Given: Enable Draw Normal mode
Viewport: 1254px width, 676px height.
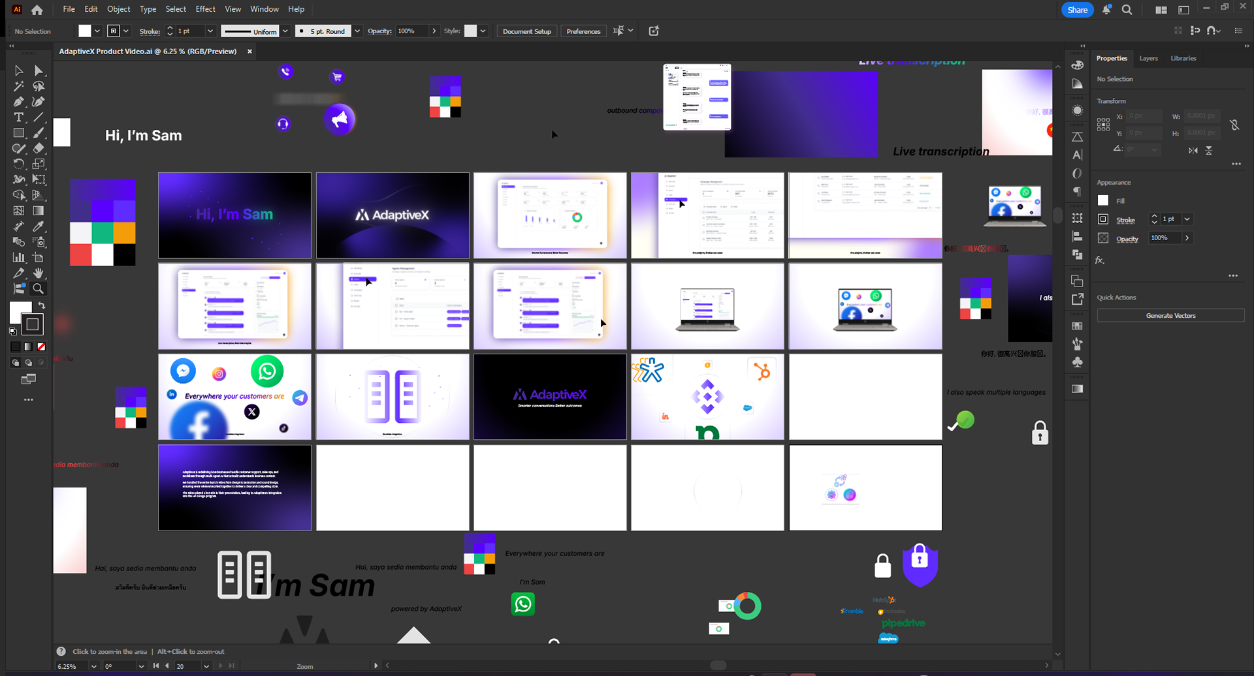Looking at the screenshot, I should tap(15, 363).
